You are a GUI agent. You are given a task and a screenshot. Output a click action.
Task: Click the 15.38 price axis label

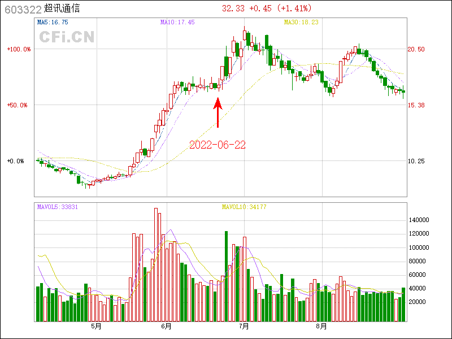click(x=416, y=105)
